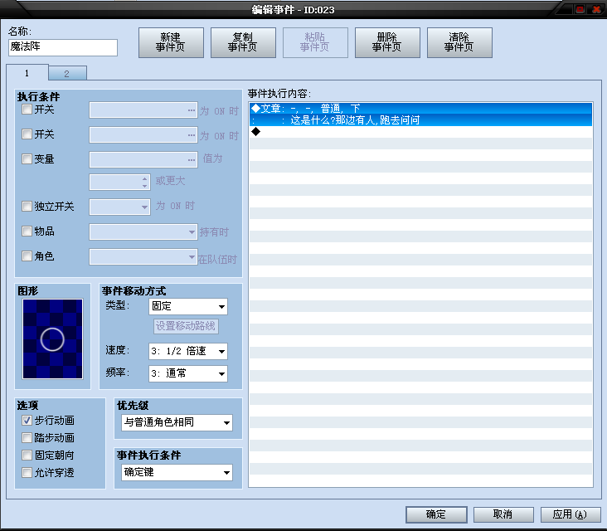The height and width of the screenshot is (531, 607).
Task: Open the 类型 dropdown showing 固定
Action: click(x=188, y=306)
